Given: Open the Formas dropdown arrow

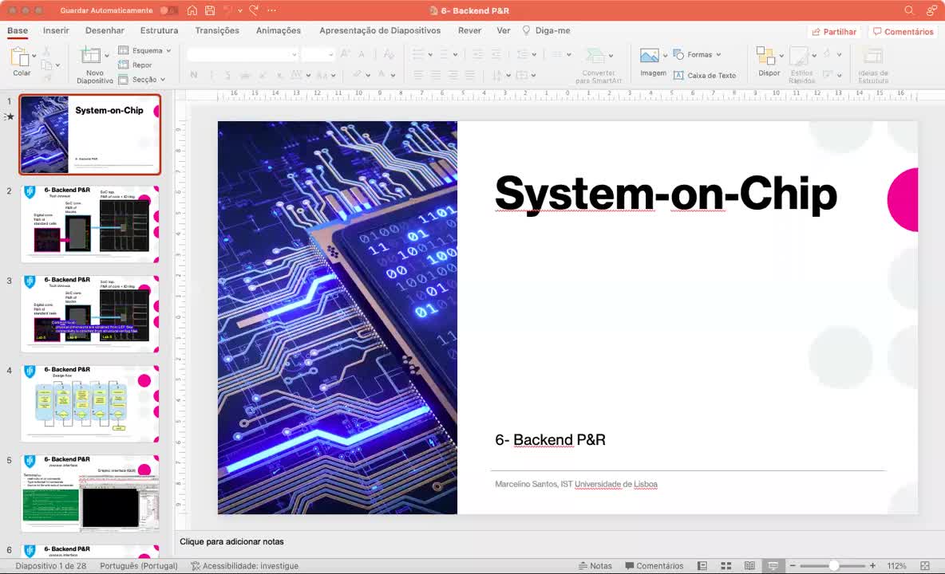Looking at the screenshot, I should 718,54.
